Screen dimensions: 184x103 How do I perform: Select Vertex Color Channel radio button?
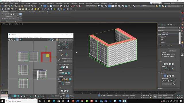click(x=163, y=56)
